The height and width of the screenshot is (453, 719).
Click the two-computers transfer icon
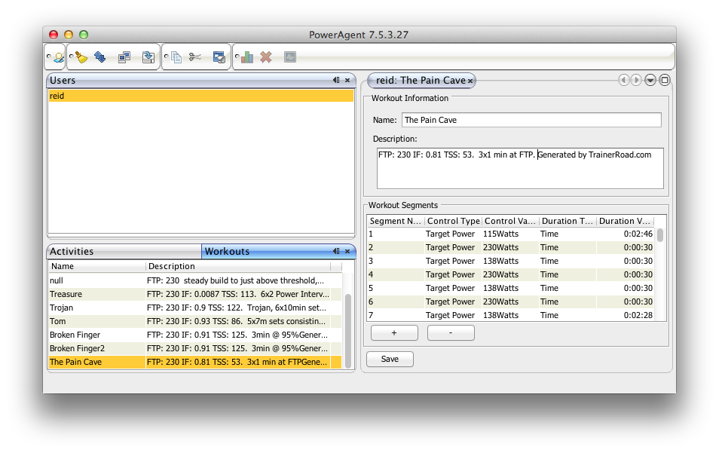point(124,57)
